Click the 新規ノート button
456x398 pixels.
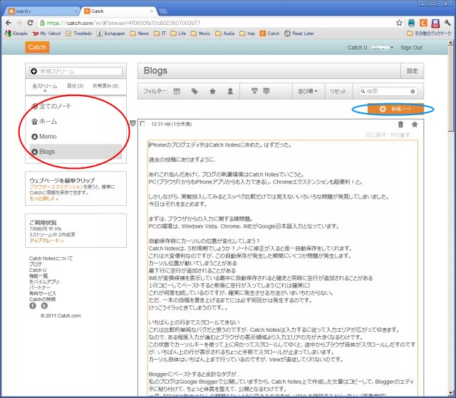[x=395, y=109]
